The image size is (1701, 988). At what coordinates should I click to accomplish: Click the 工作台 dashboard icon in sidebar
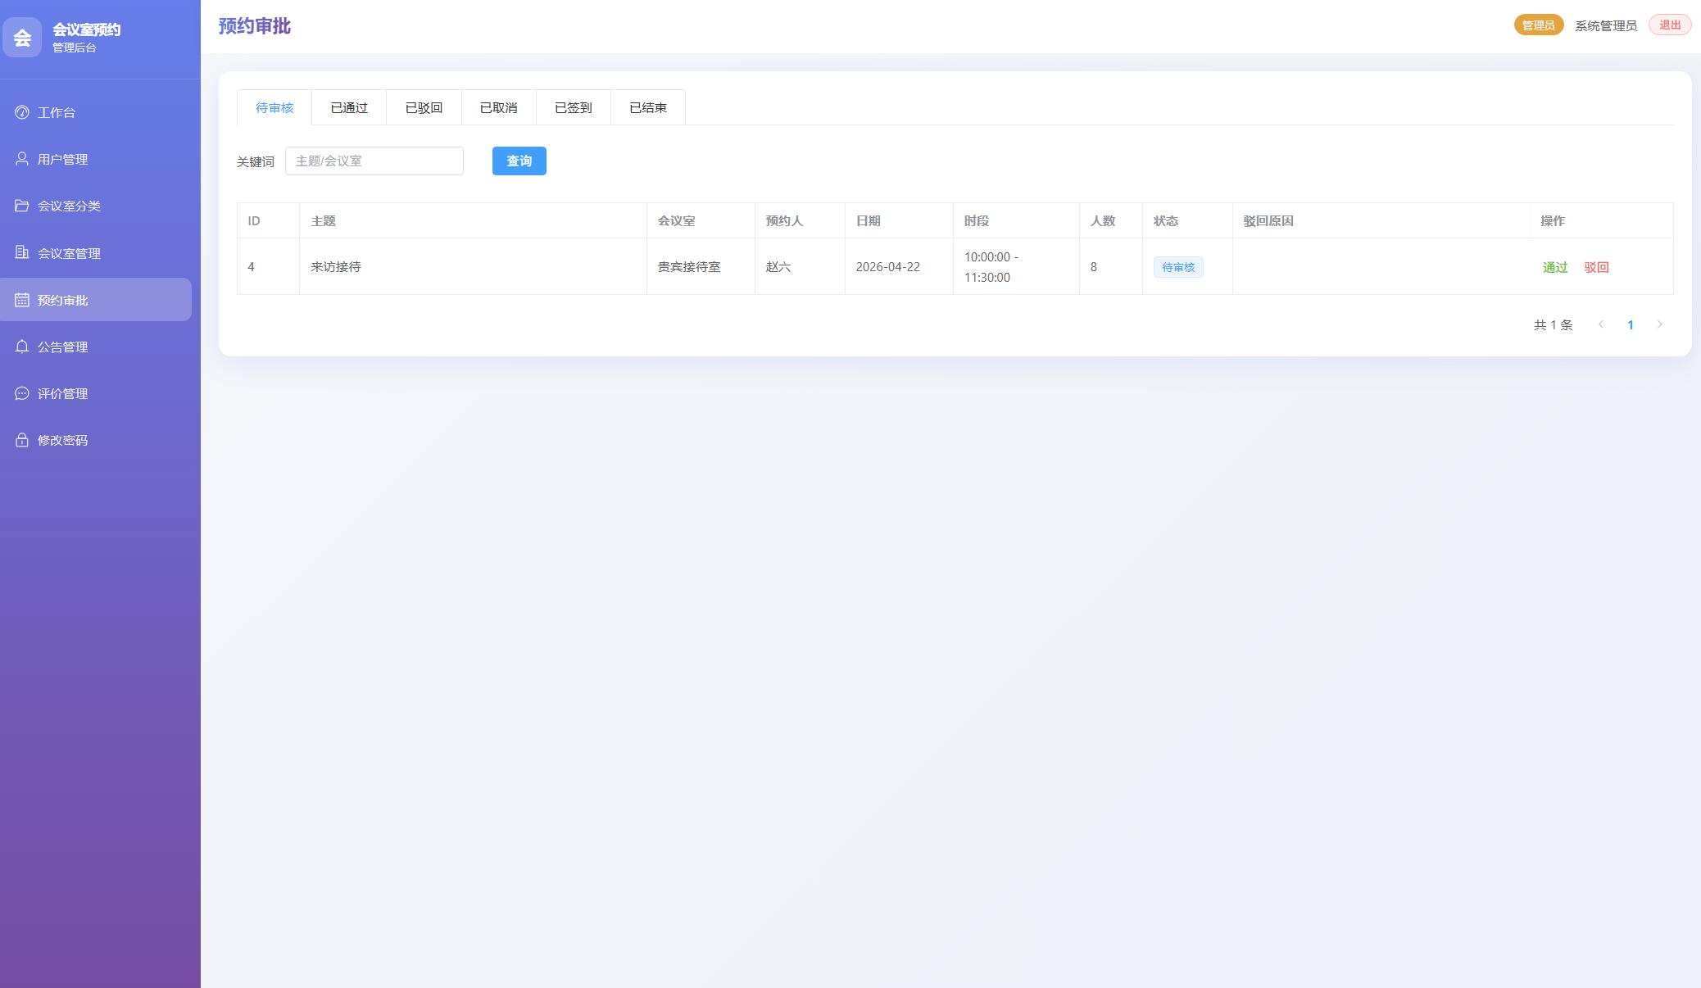click(x=22, y=112)
